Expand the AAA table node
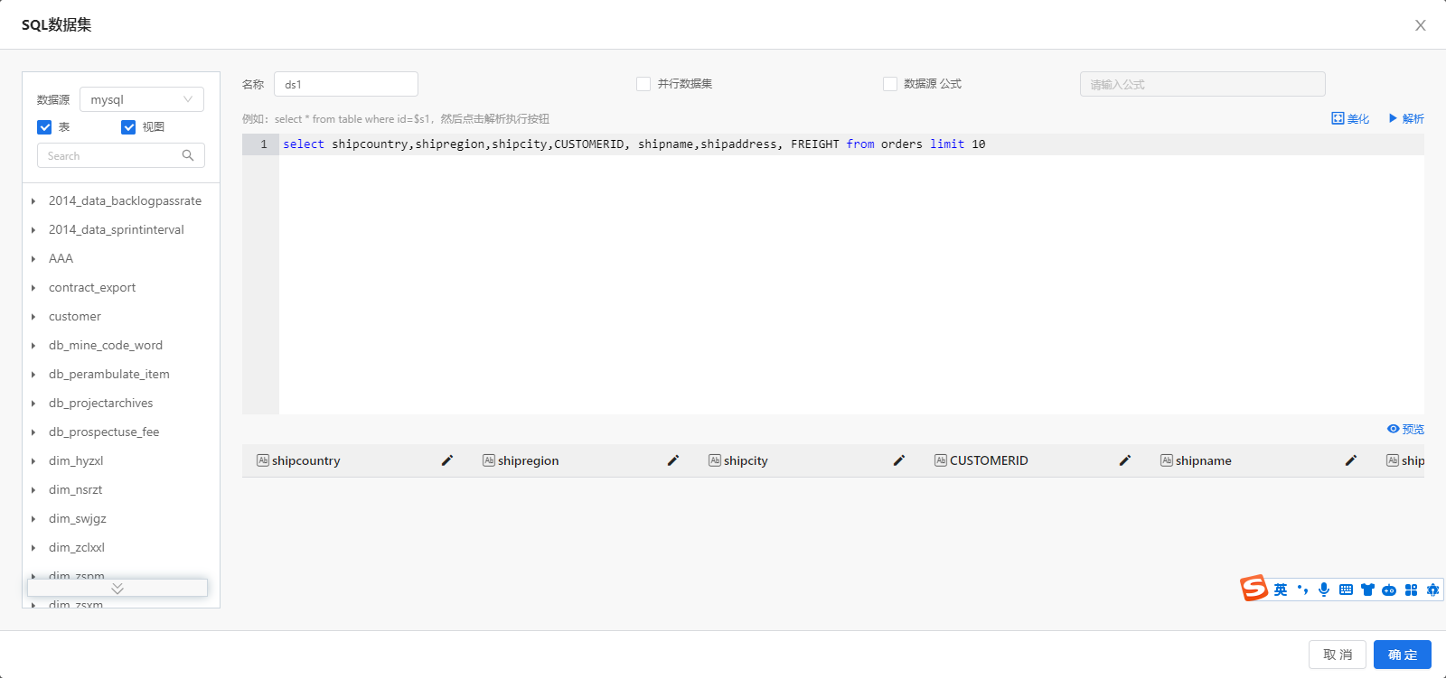The image size is (1446, 678). [33, 259]
